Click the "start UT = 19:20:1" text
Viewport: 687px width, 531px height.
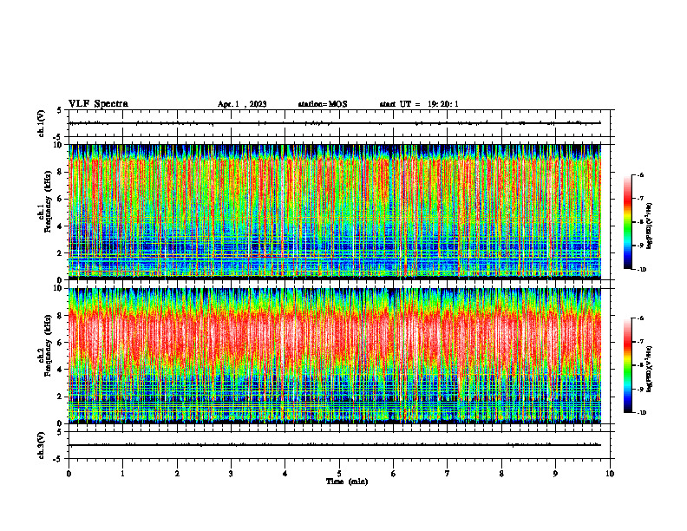click(419, 104)
